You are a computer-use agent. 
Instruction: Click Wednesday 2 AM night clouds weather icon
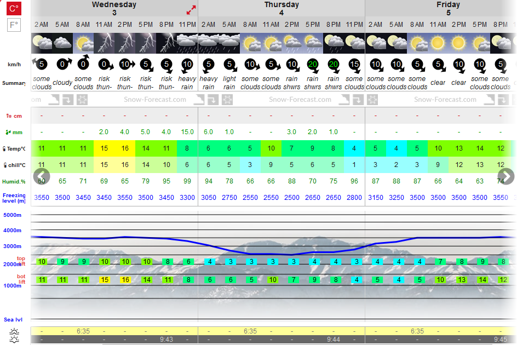(x=42, y=43)
